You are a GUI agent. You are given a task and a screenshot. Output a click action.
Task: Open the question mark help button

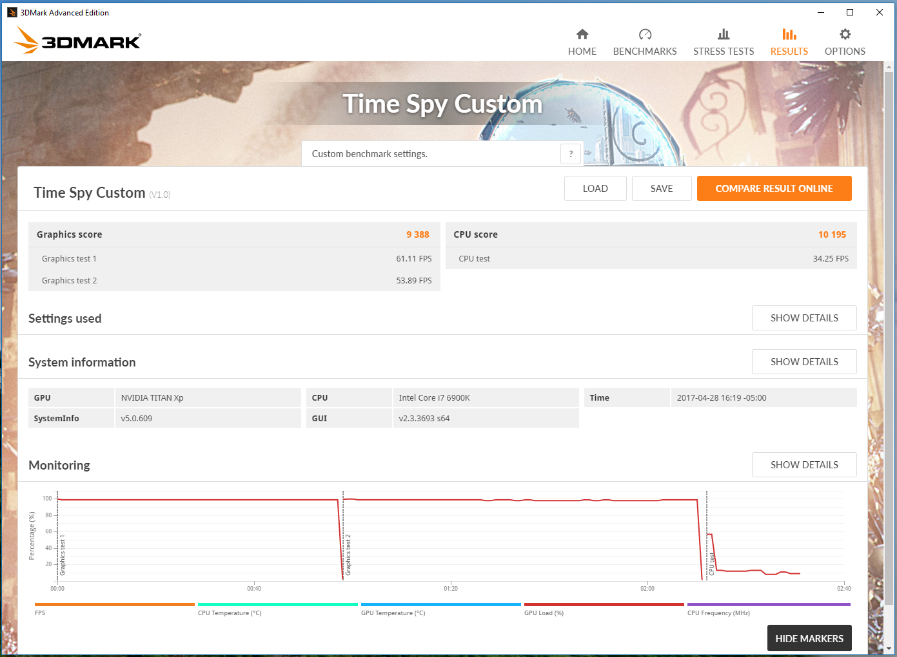tap(571, 154)
